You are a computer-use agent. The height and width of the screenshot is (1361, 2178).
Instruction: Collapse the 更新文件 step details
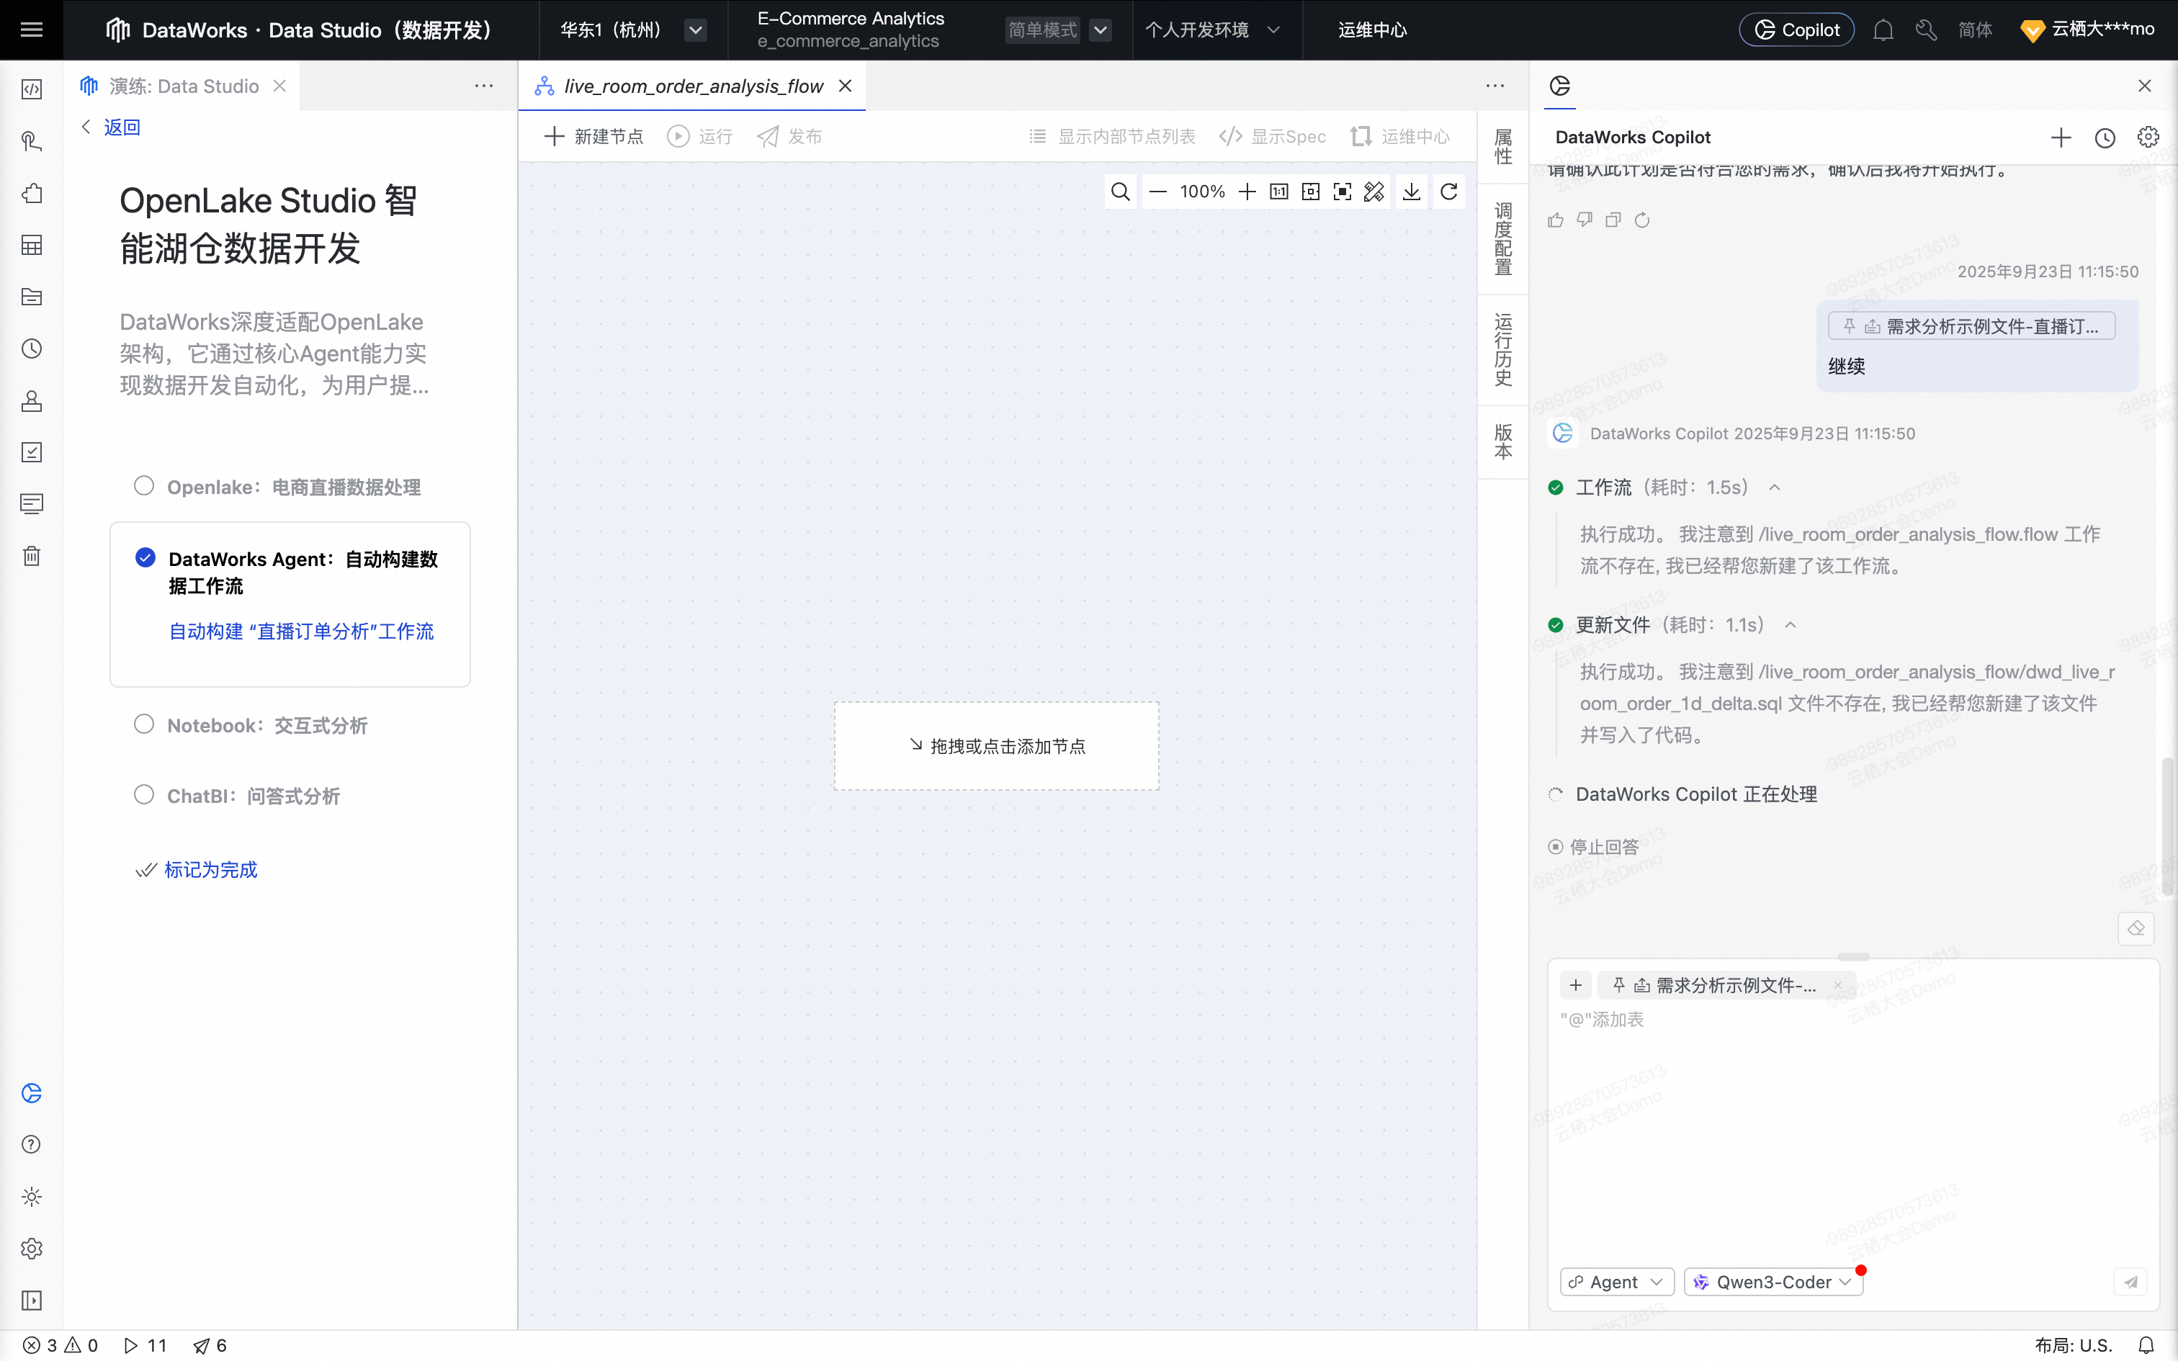coord(1791,625)
